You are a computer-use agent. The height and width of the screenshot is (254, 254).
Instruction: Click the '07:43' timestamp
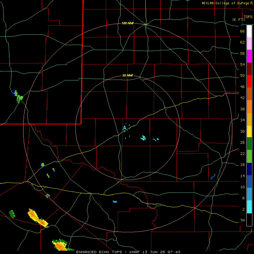point(174,252)
